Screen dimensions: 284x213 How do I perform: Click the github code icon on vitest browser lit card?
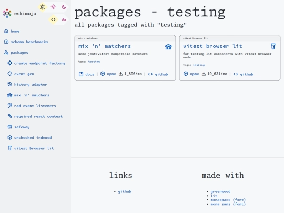click(236, 74)
